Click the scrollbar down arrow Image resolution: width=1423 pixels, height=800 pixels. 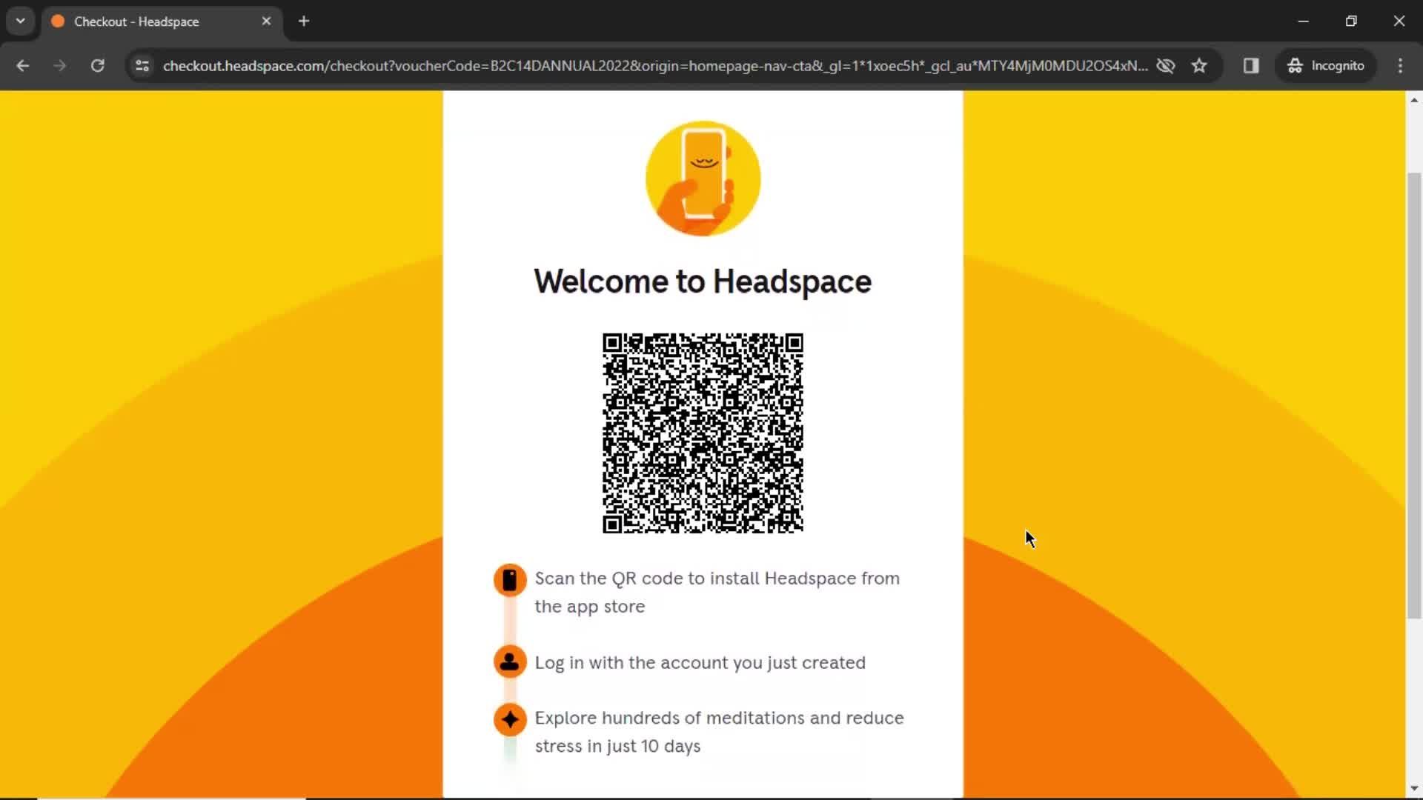click(1414, 788)
